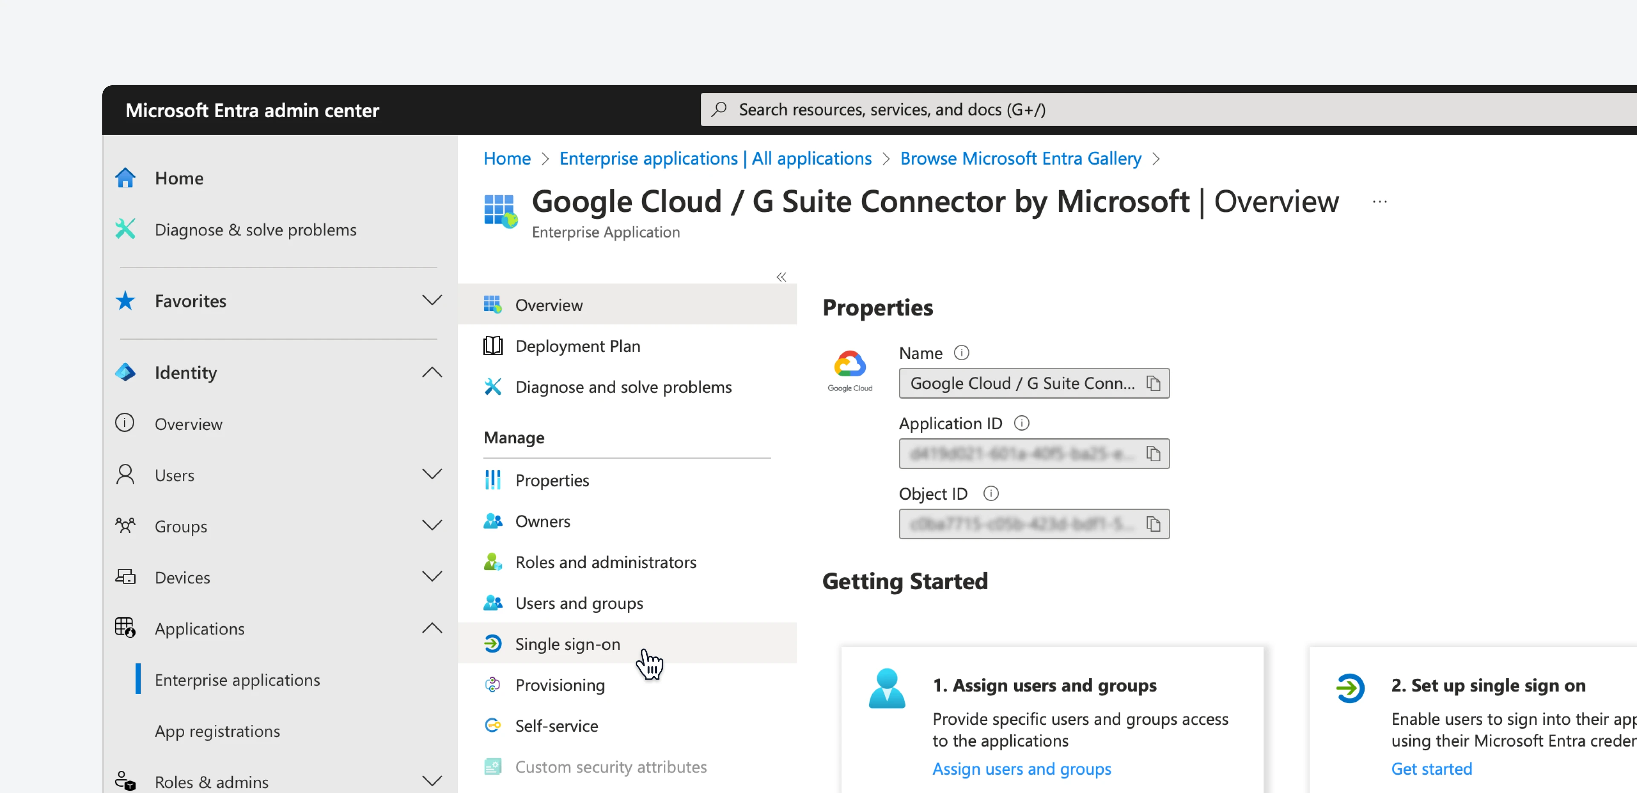The width and height of the screenshot is (1637, 793).
Task: Click the Groups people icon
Action: [x=125, y=526]
